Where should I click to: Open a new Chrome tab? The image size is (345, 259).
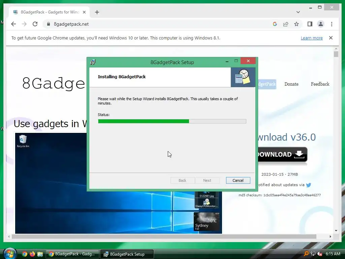(x=97, y=12)
